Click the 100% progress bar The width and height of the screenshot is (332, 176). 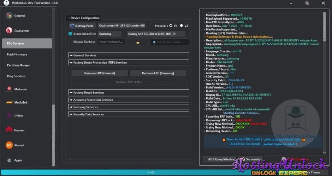150,172
